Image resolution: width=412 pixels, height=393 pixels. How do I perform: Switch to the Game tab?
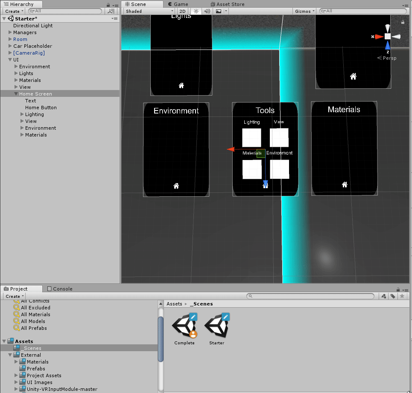pyautogui.click(x=178, y=4)
